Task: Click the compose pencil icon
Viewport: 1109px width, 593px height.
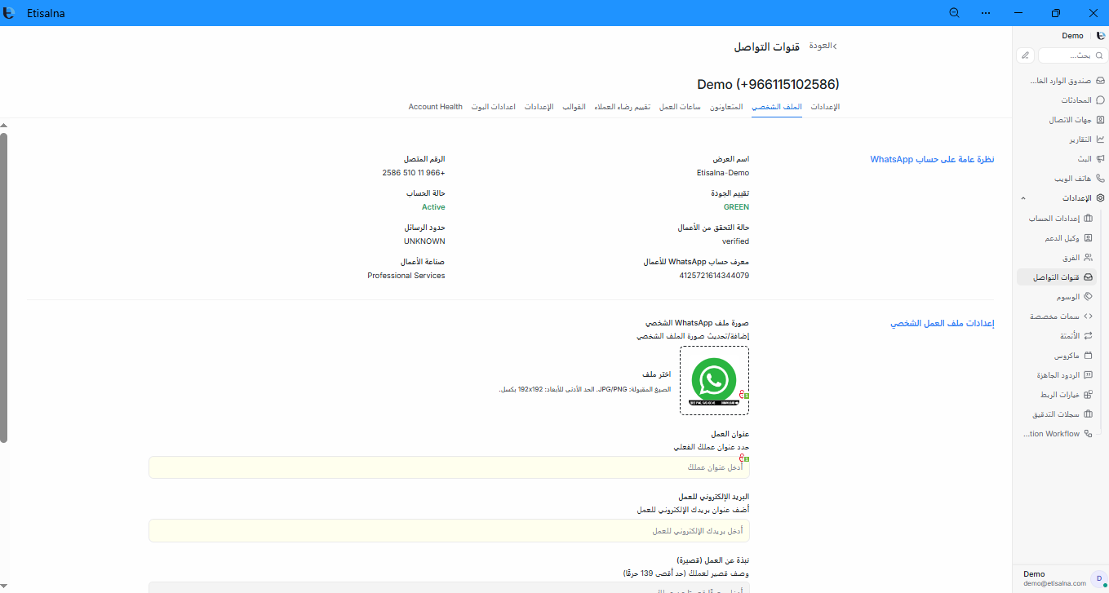Action: 1026,55
